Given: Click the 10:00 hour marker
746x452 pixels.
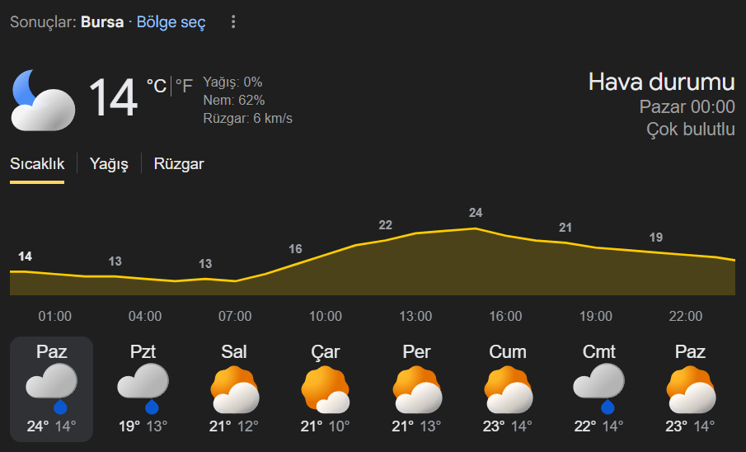Looking at the screenshot, I should coord(326,317).
